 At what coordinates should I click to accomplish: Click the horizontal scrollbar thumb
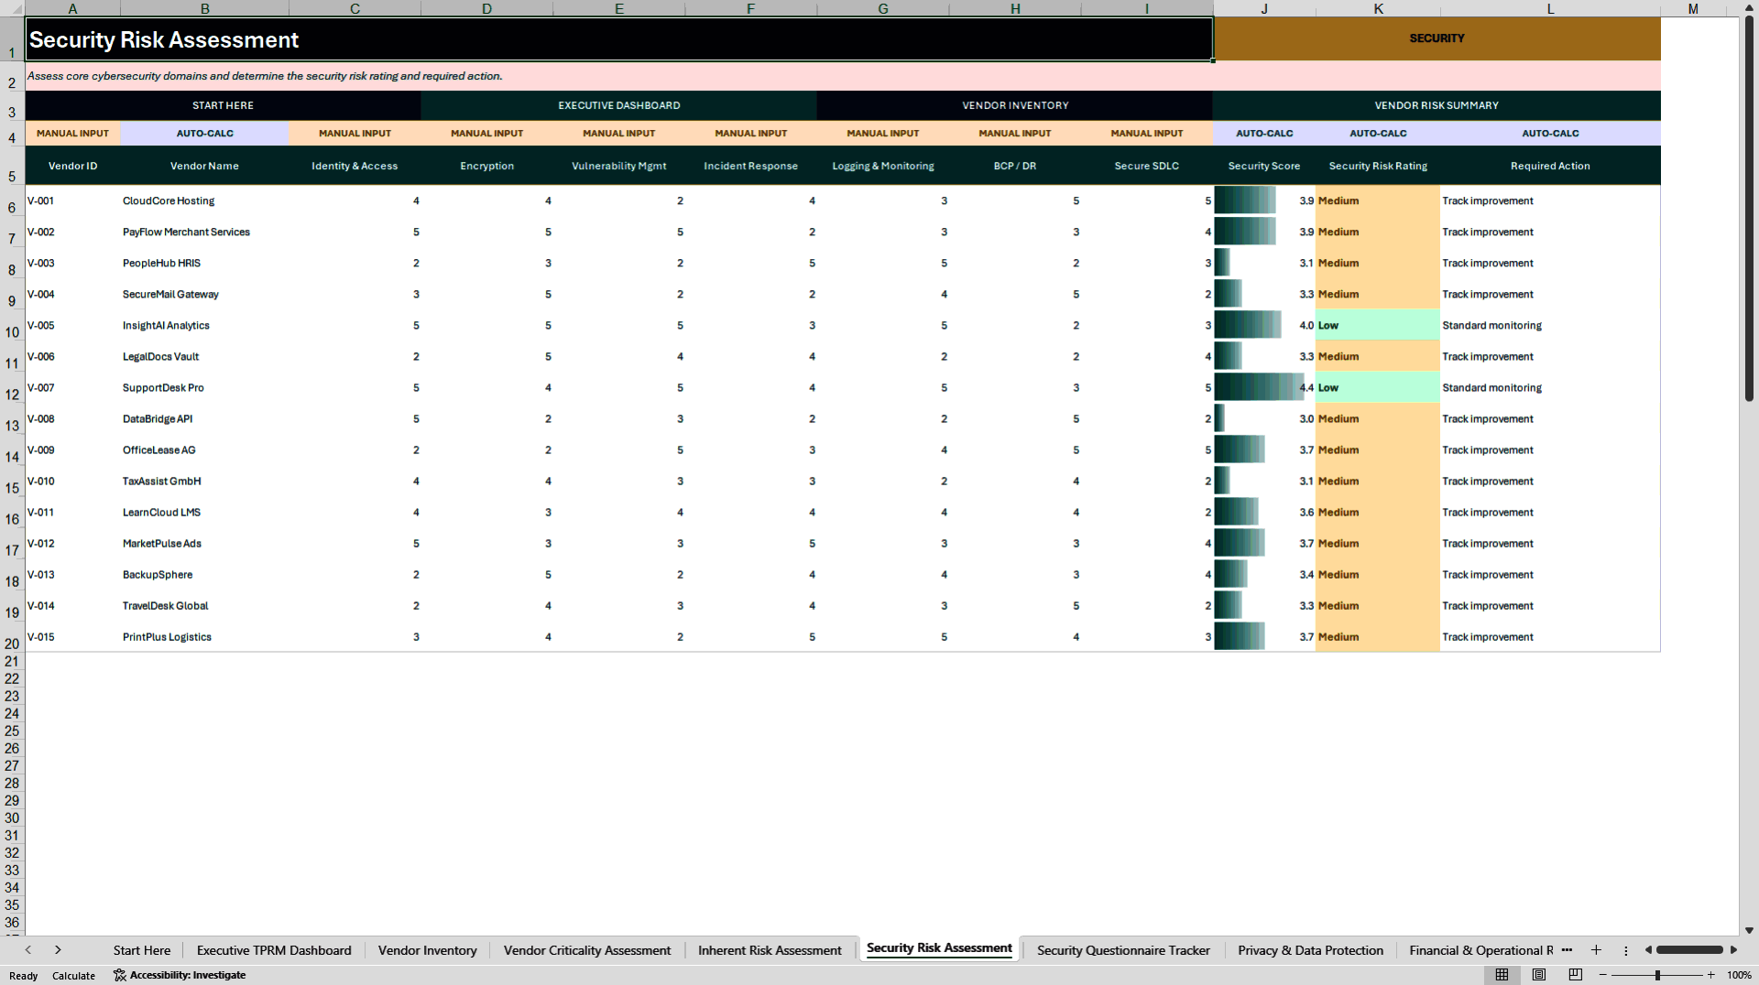point(1690,950)
